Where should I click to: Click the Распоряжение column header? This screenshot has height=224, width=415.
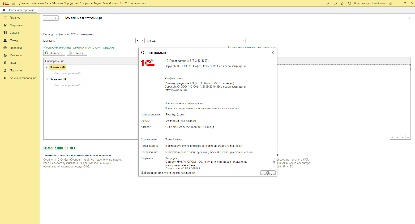(91, 61)
